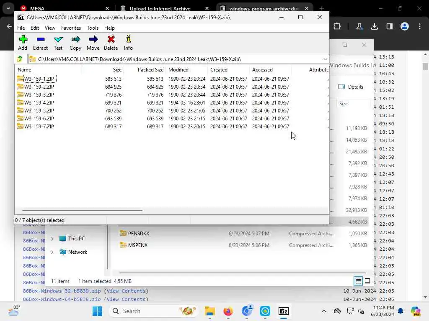Choose the Move toolbar icon
Image resolution: width=429 pixels, height=321 pixels.
(x=93, y=43)
